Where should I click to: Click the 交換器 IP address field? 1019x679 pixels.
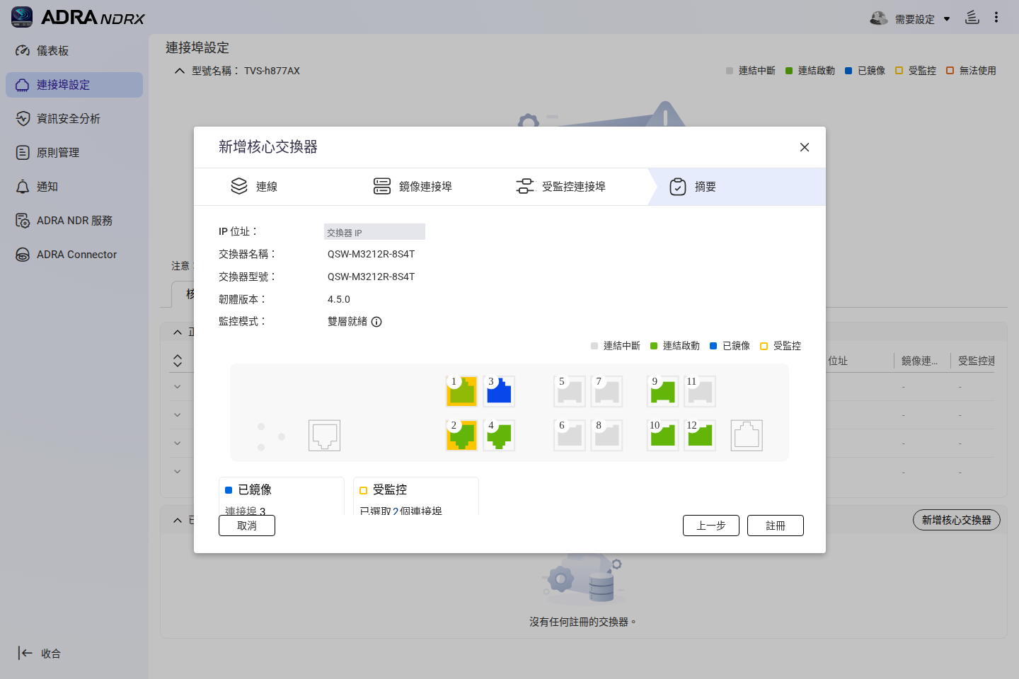tap(374, 232)
